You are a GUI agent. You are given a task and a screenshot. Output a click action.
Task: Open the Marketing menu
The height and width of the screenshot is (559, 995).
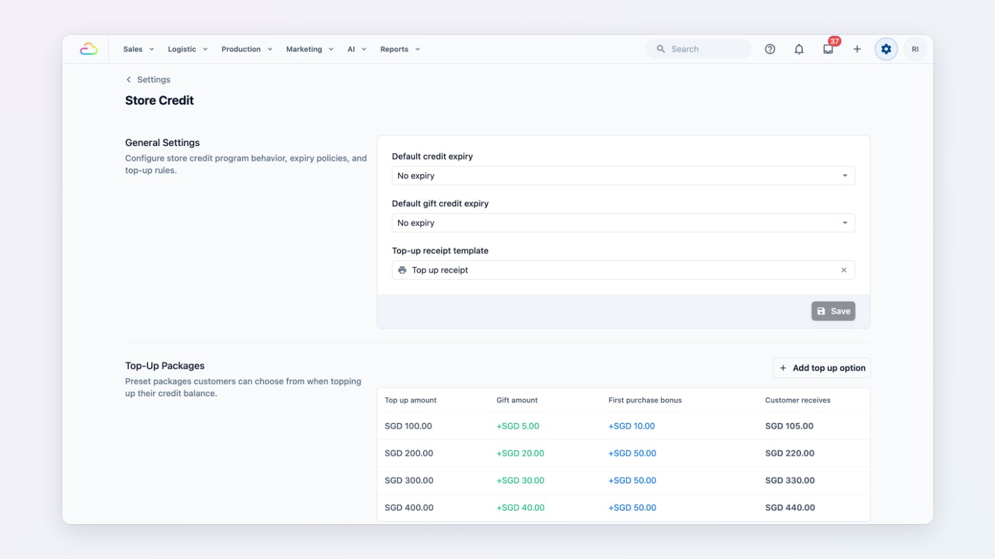coord(310,49)
